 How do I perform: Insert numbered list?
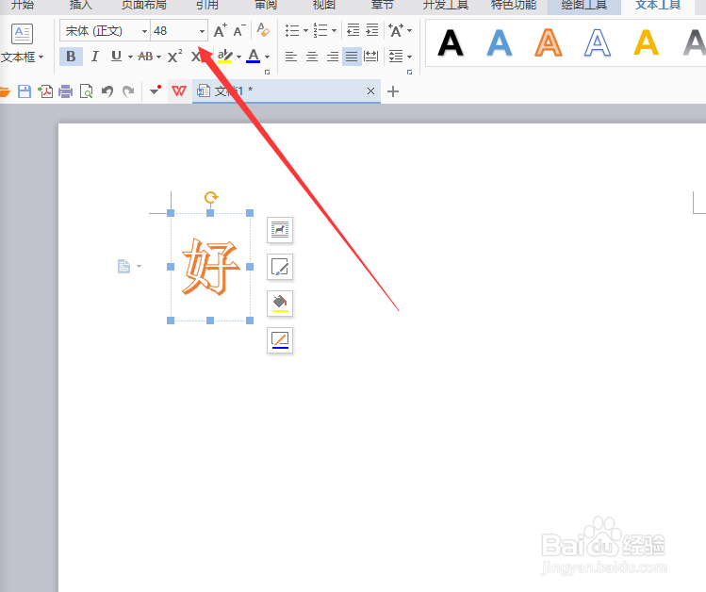point(320,30)
